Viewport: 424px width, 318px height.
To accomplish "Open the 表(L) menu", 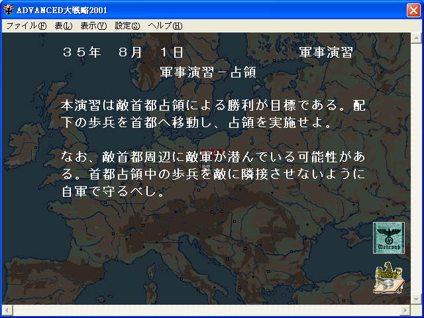I will point(64,26).
